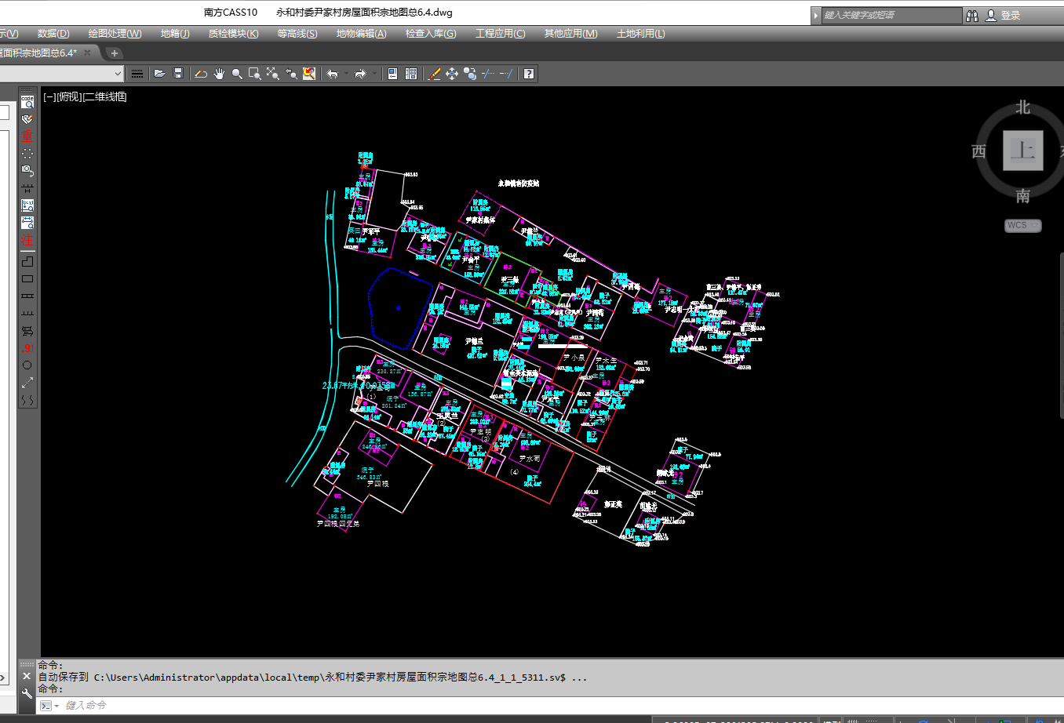This screenshot has width=1064, height=723.
Task: Click the [-] viewport control toggle
Action: pos(49,96)
